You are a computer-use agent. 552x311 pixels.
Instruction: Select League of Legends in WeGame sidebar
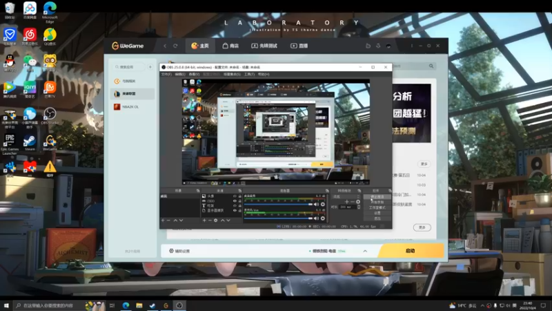[132, 94]
